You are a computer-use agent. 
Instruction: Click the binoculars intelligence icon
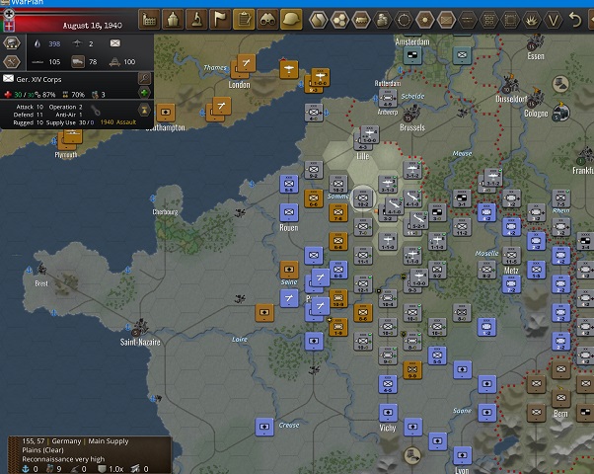pos(267,20)
